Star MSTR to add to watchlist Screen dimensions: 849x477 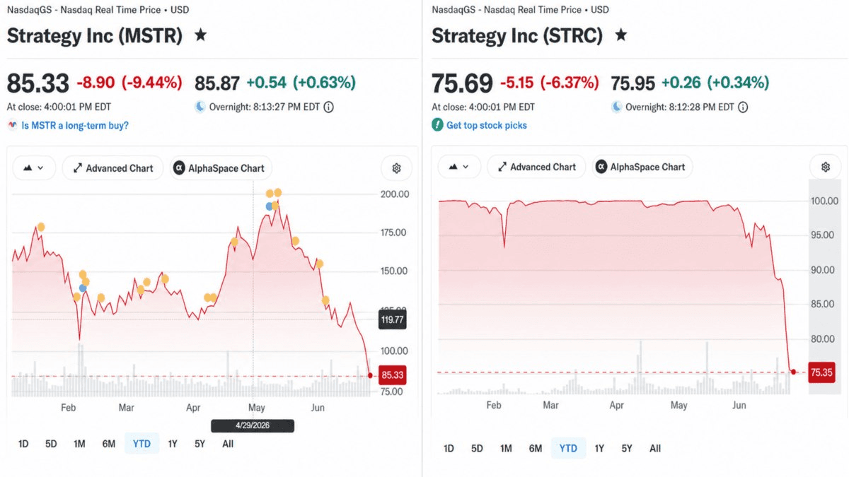201,35
